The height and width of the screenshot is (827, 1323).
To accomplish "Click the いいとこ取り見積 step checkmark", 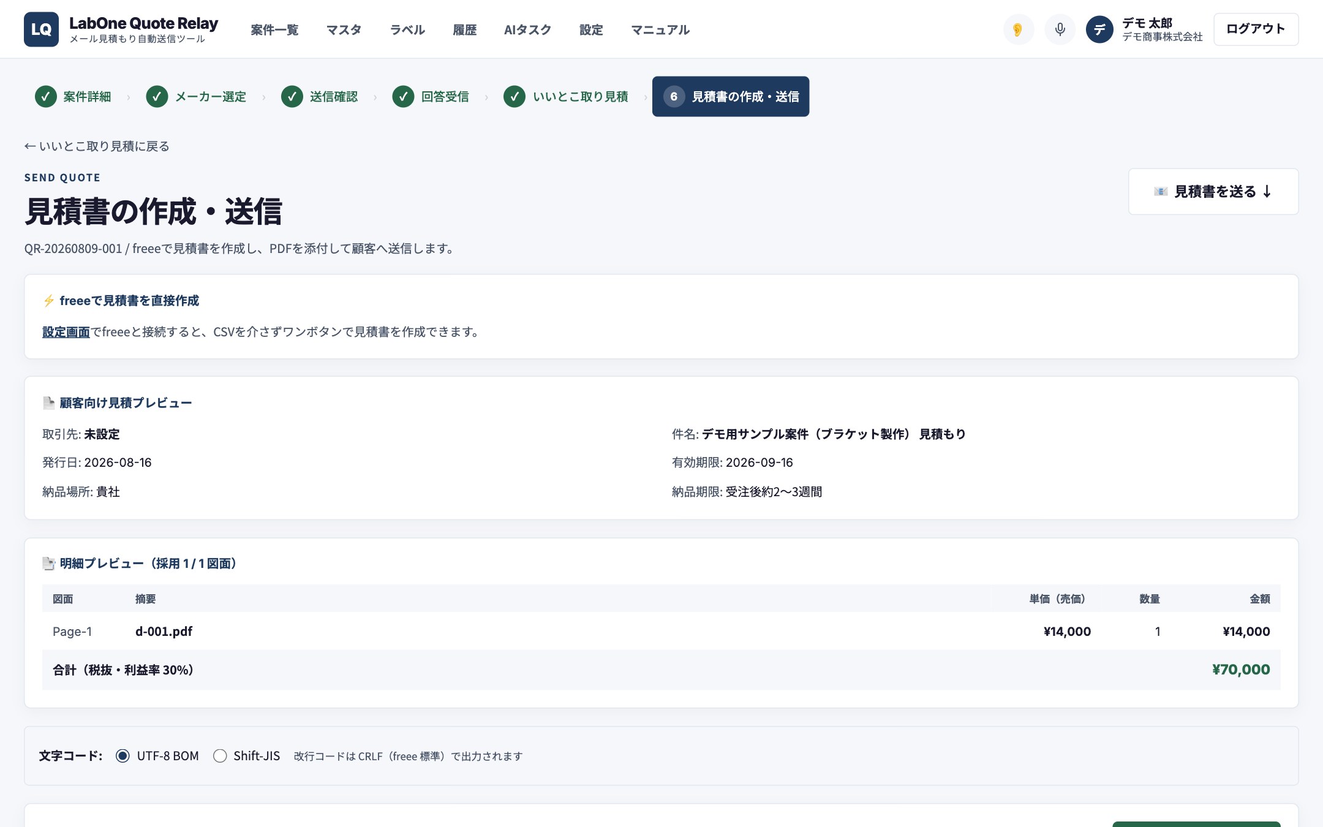I will tap(514, 97).
